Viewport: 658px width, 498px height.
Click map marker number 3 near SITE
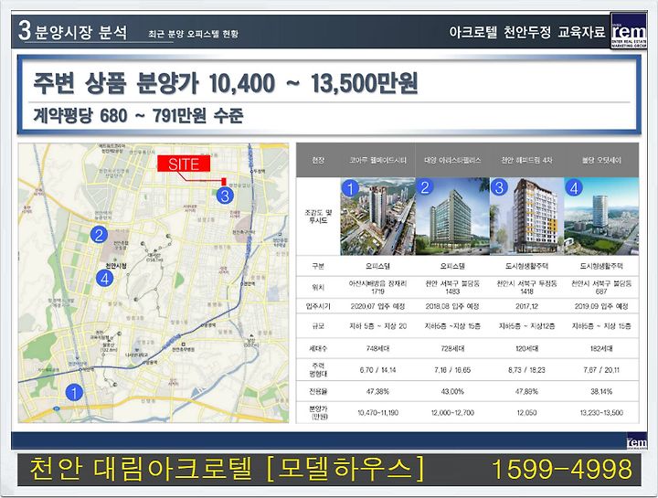[225, 196]
